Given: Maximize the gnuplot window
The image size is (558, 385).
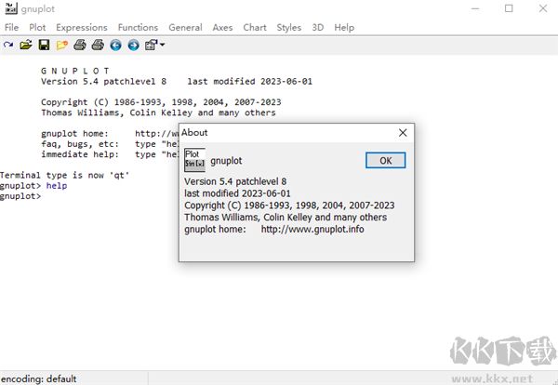Looking at the screenshot, I should point(509,8).
